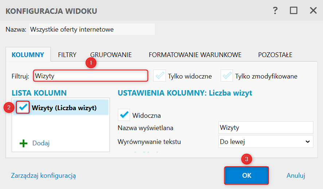The height and width of the screenshot is (189, 323).
Task: Close the dialog with the X icon
Action: (x=313, y=11)
